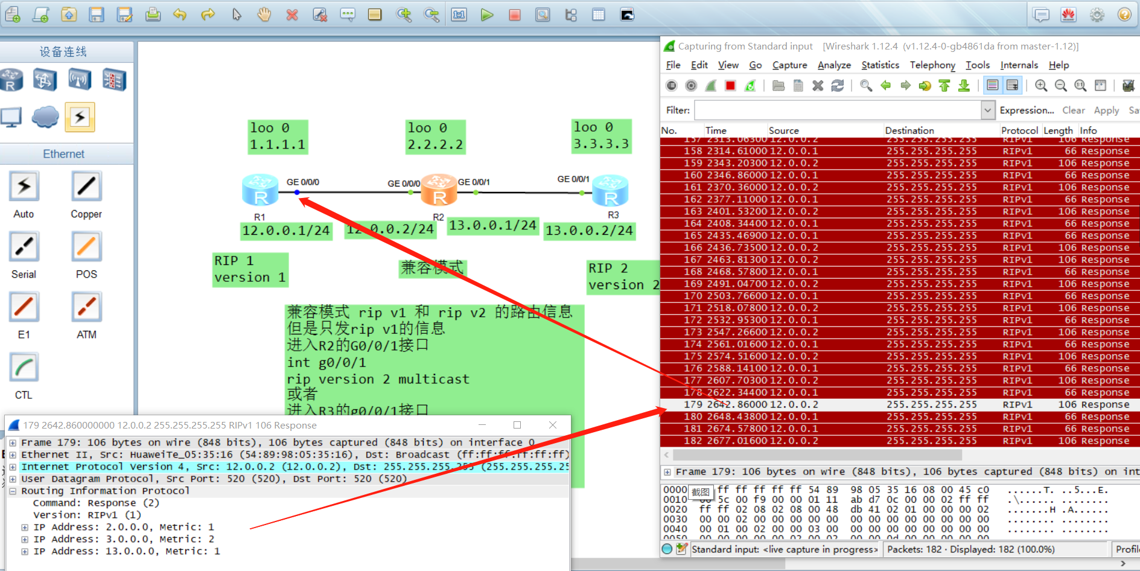The width and height of the screenshot is (1140, 571).
Task: Collapse the Routing Information Protocol section
Action: click(13, 491)
